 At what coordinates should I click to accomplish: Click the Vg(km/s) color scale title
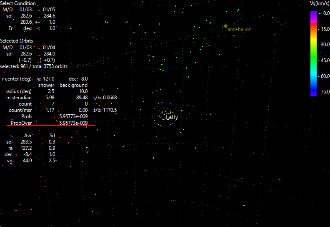[317, 4]
